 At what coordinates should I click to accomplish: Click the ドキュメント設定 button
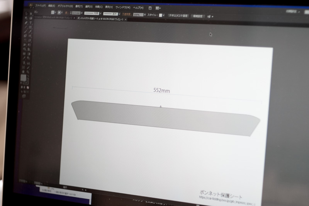[178, 16]
